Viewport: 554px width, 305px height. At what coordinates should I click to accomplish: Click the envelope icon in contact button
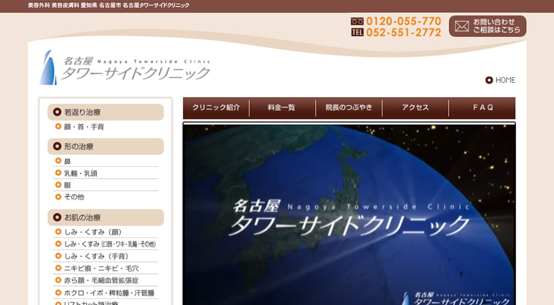point(462,26)
